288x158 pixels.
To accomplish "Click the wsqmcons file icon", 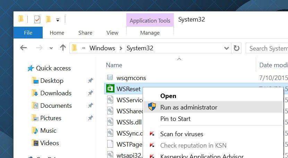I will click(110, 77).
